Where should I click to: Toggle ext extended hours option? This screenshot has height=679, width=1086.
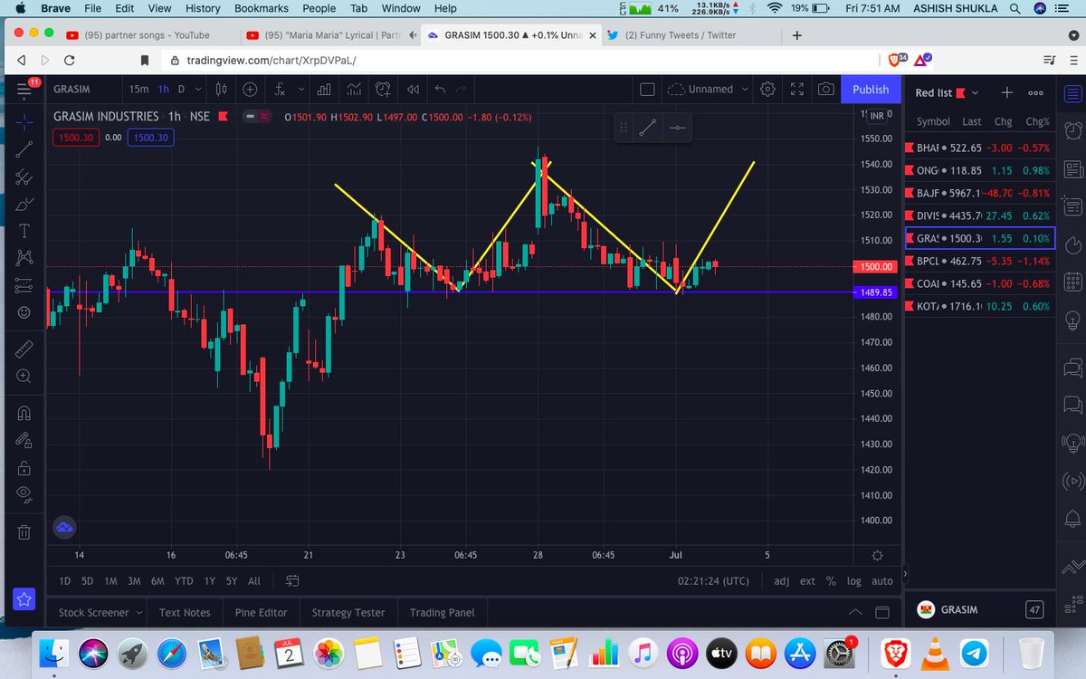click(x=807, y=581)
